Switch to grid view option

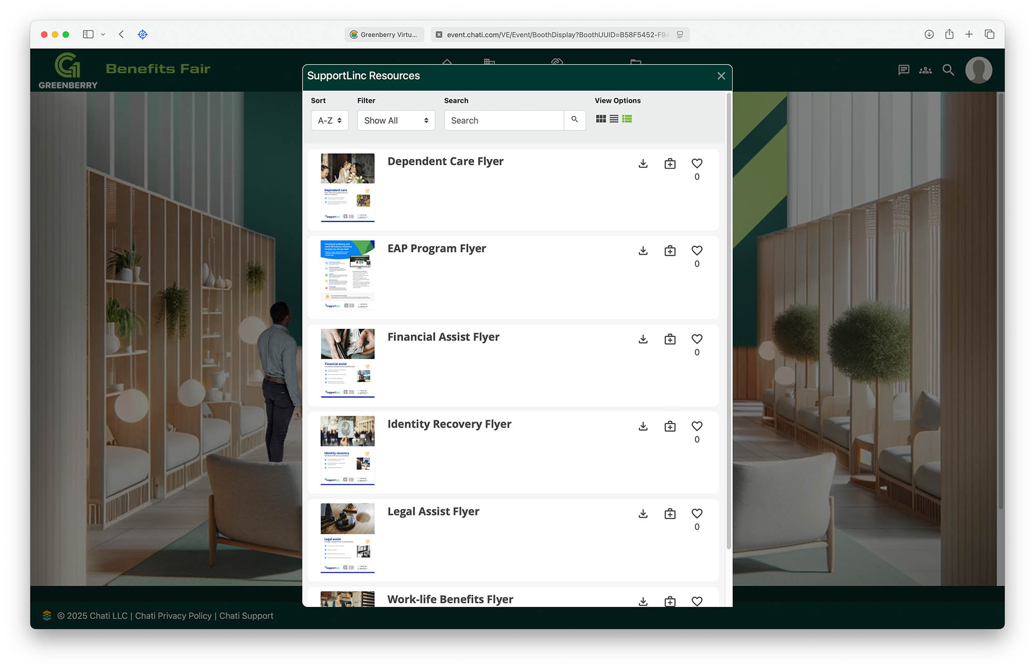pos(600,119)
